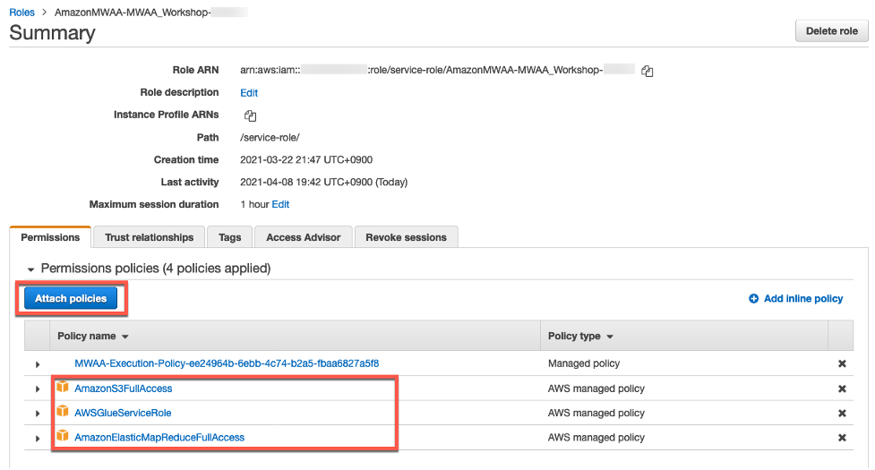Remove the AWSGlueServiceRole policy via X icon
The image size is (875, 470).
click(x=842, y=414)
